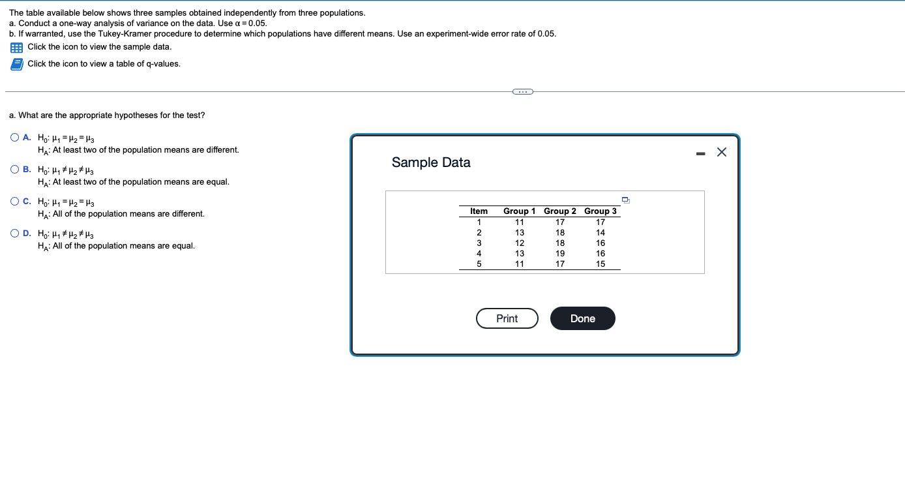
Task: Choose option C radio button
Action: (x=14, y=202)
